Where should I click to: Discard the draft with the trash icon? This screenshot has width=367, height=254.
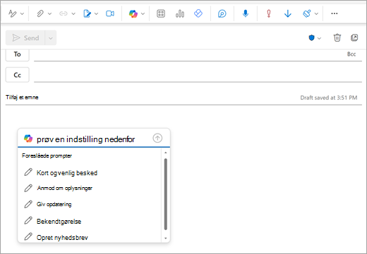[x=337, y=37]
